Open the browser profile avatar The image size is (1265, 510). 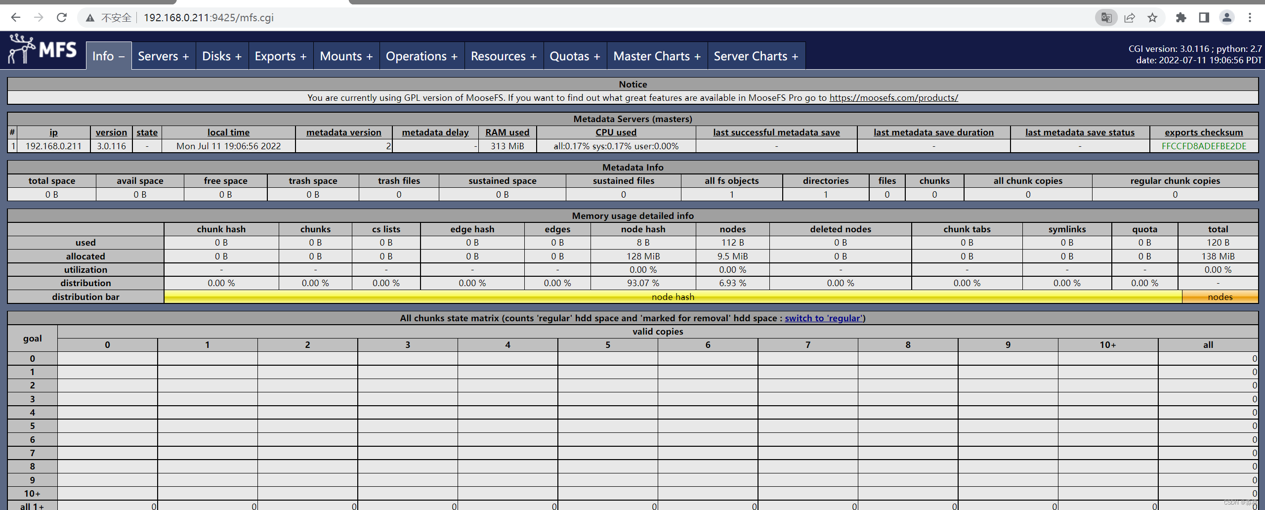pos(1227,18)
